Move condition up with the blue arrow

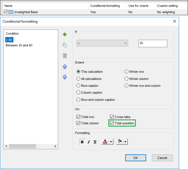click(x=65, y=66)
